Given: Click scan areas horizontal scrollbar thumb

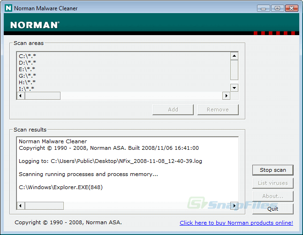Looking at the screenshot, I should point(43,95).
